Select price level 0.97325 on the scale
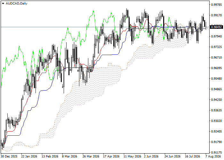Viewport: 224px width, 160px height. 217,47
